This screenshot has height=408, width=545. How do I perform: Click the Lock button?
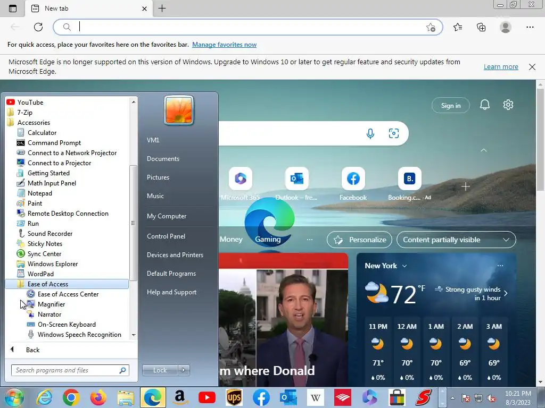click(160, 370)
